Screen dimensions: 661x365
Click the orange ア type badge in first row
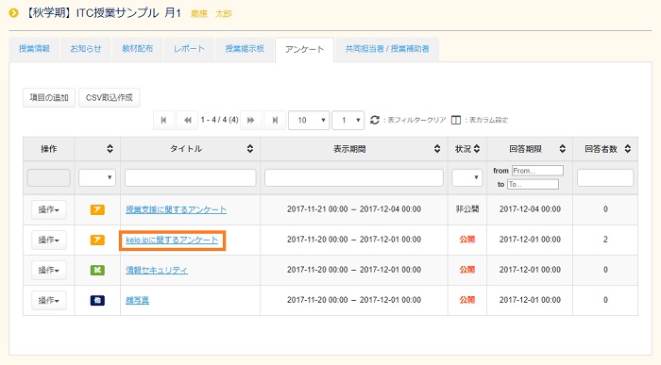coord(97,209)
